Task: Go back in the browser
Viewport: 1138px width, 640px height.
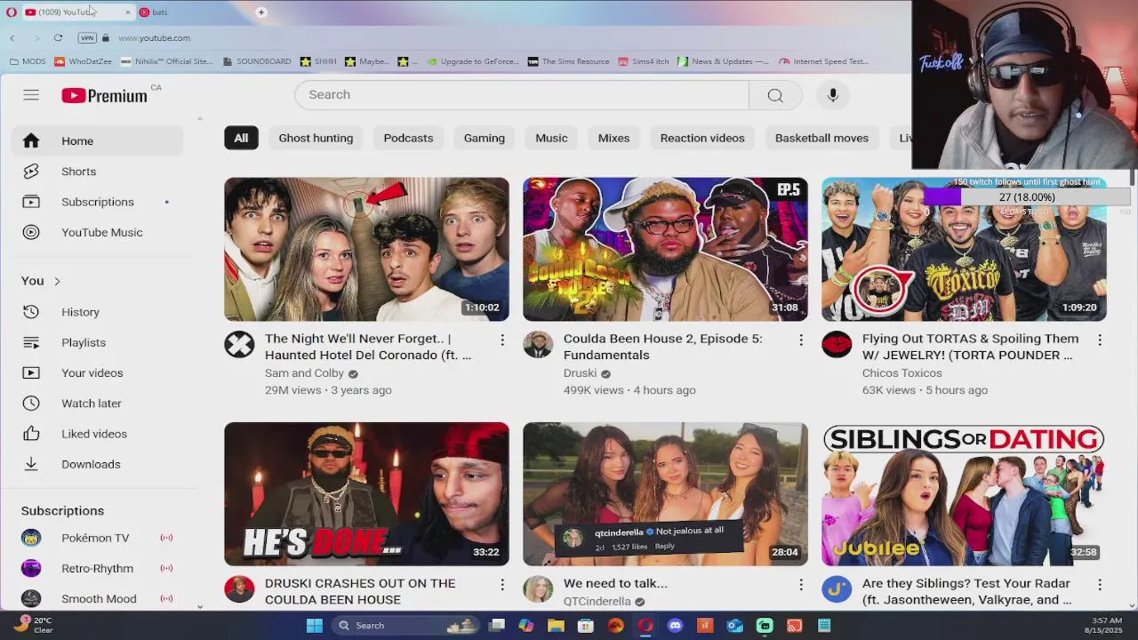Action: pos(12,38)
